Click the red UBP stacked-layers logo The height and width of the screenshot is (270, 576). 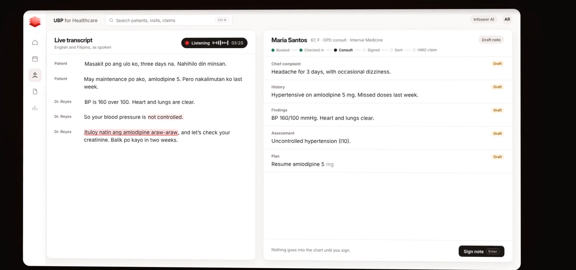coord(35,22)
